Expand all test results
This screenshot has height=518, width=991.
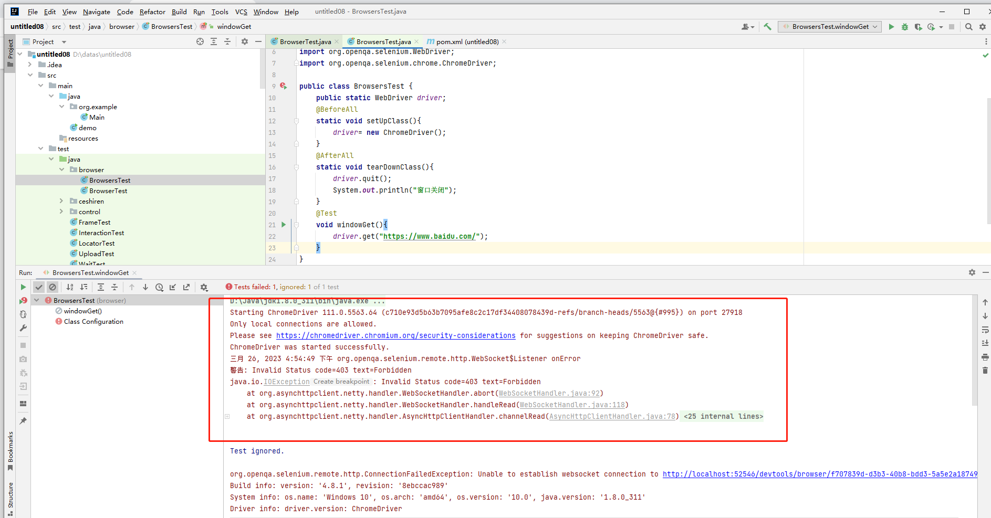coord(101,287)
